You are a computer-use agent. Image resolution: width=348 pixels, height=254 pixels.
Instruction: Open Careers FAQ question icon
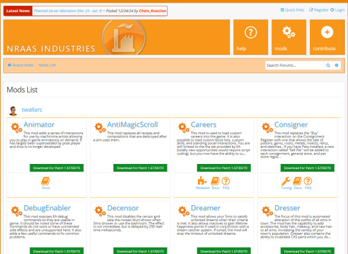point(226,181)
